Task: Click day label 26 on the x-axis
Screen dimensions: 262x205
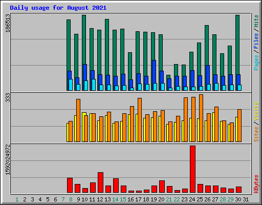Action: click(207, 199)
